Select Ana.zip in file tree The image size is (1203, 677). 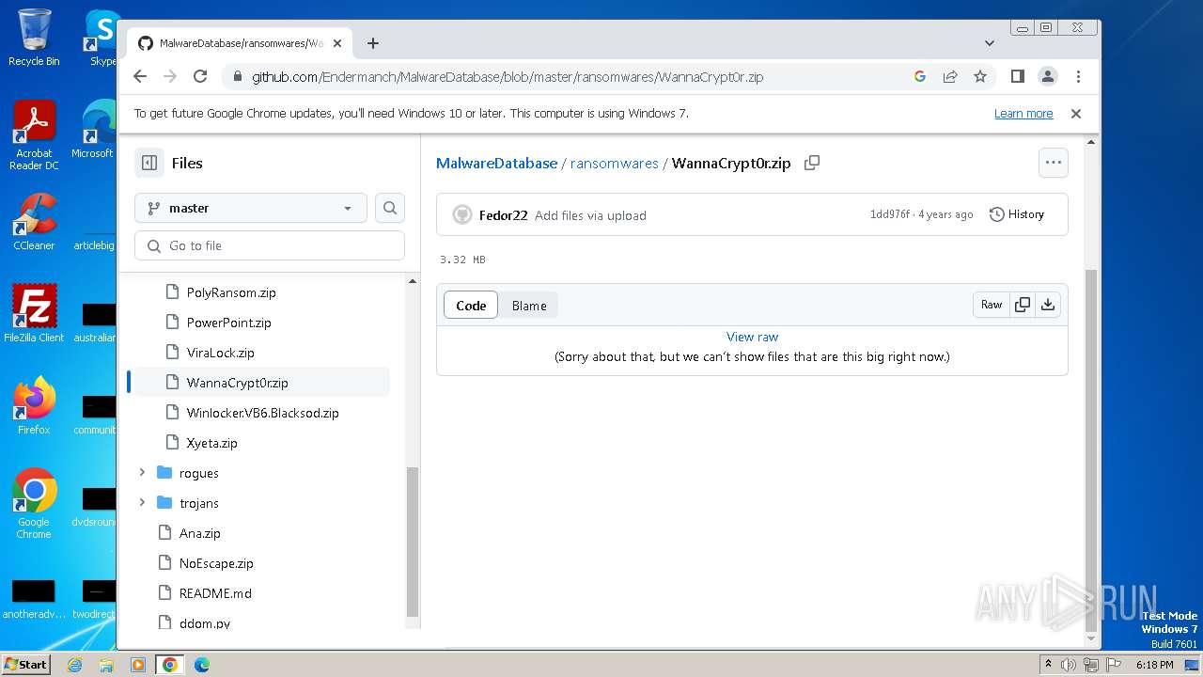pos(200,533)
